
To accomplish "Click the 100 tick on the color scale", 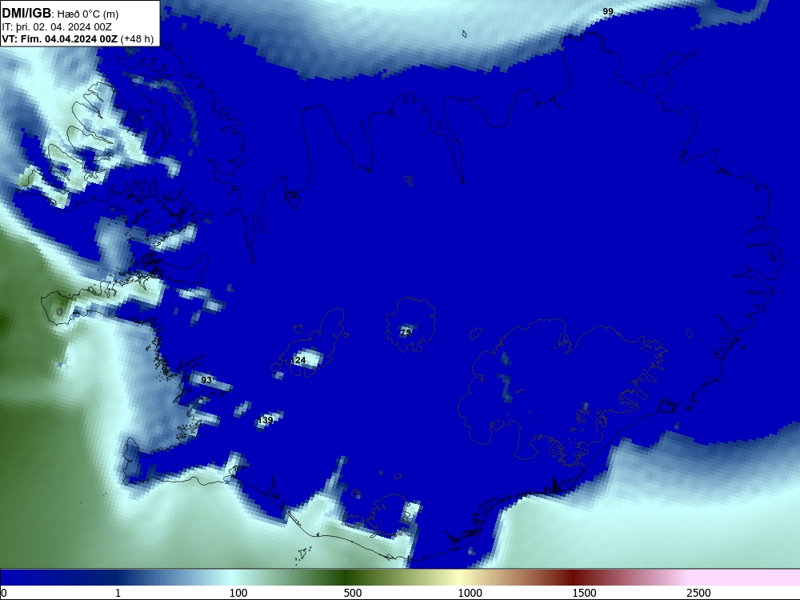I will pyautogui.click(x=238, y=593).
